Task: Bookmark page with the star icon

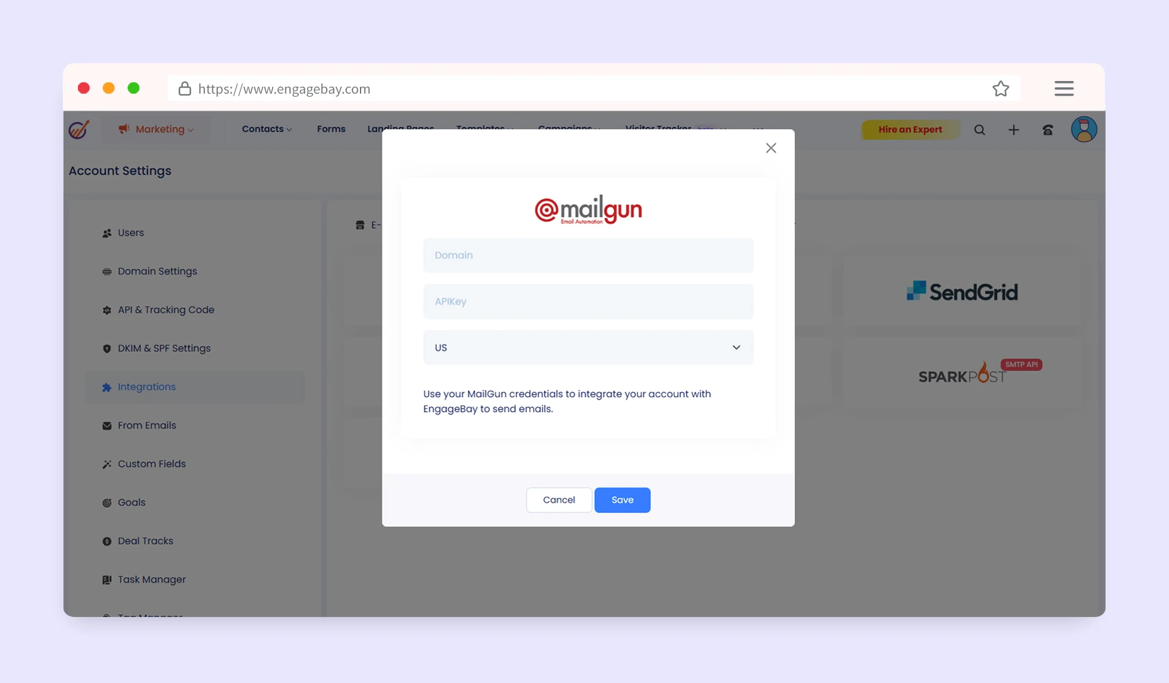Action: pyautogui.click(x=1000, y=89)
